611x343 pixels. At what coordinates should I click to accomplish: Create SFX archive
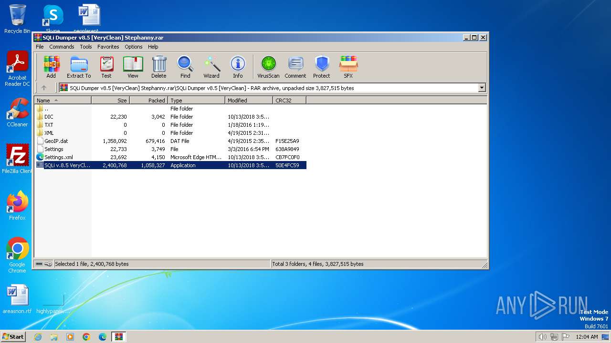tap(348, 67)
